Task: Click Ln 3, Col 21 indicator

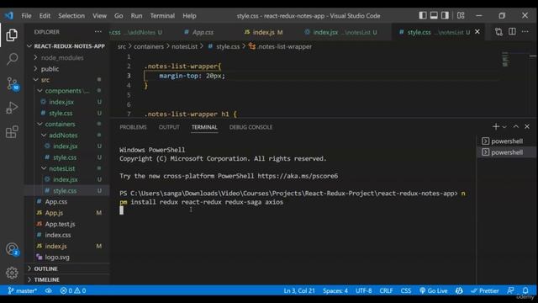Action: pyautogui.click(x=299, y=290)
